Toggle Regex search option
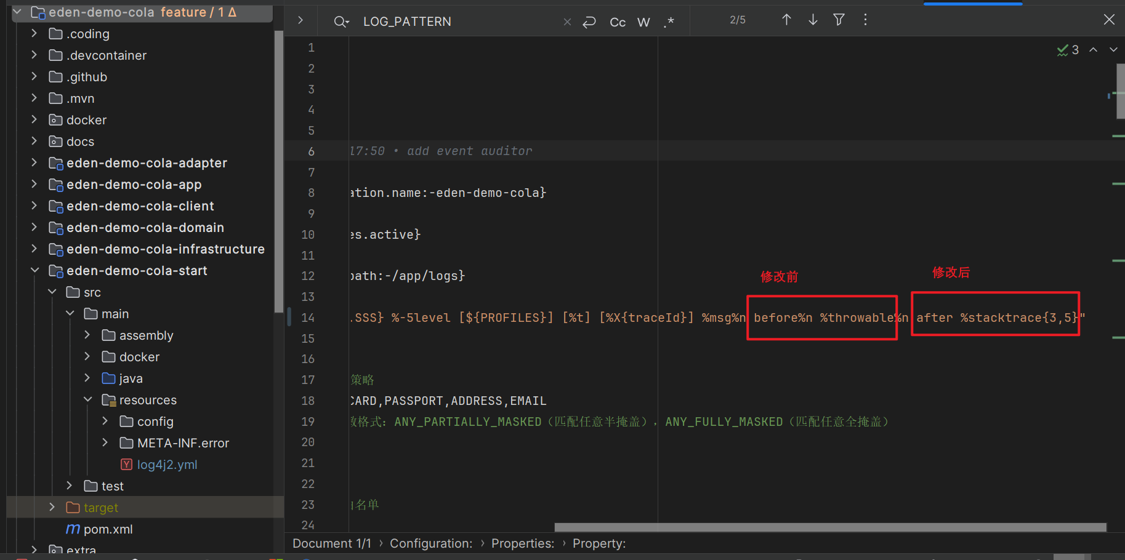The height and width of the screenshot is (560, 1125). [x=669, y=22]
